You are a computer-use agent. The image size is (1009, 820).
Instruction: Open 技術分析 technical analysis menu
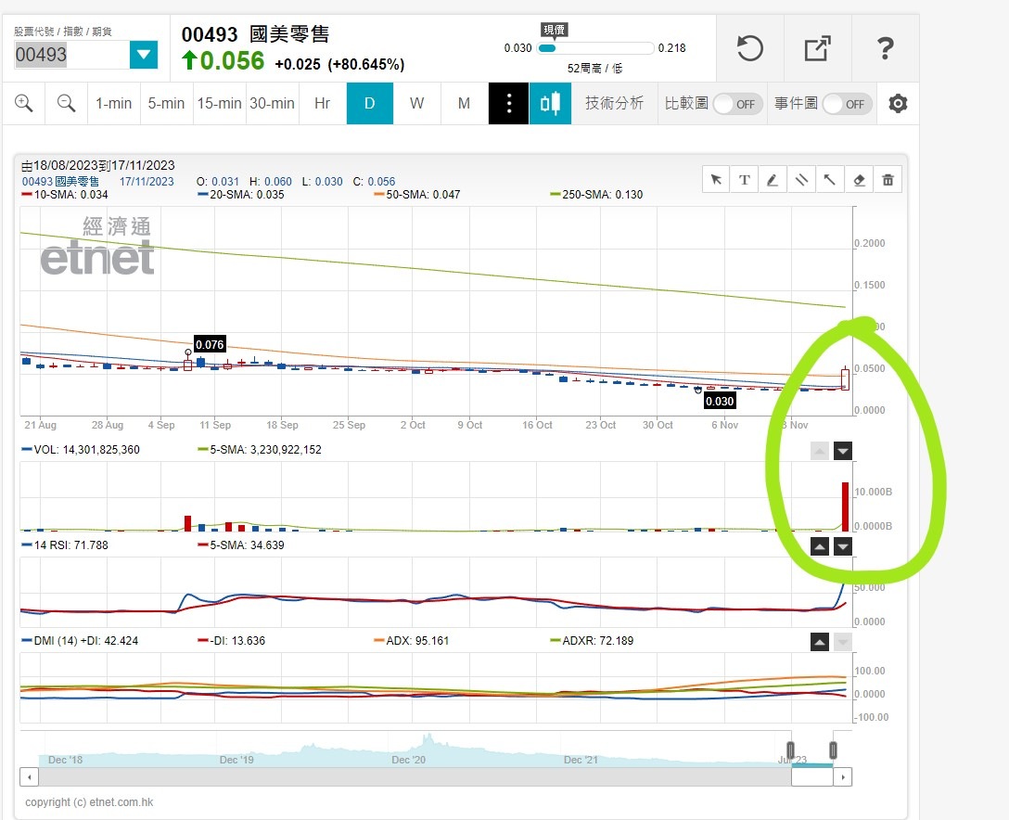[x=615, y=103]
